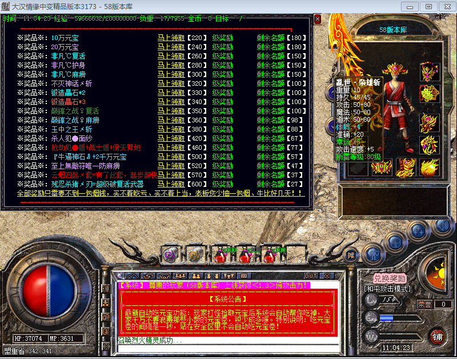Select the necklace equipment slot
This screenshot has height=359, width=457.
pyautogui.click(x=430, y=71)
